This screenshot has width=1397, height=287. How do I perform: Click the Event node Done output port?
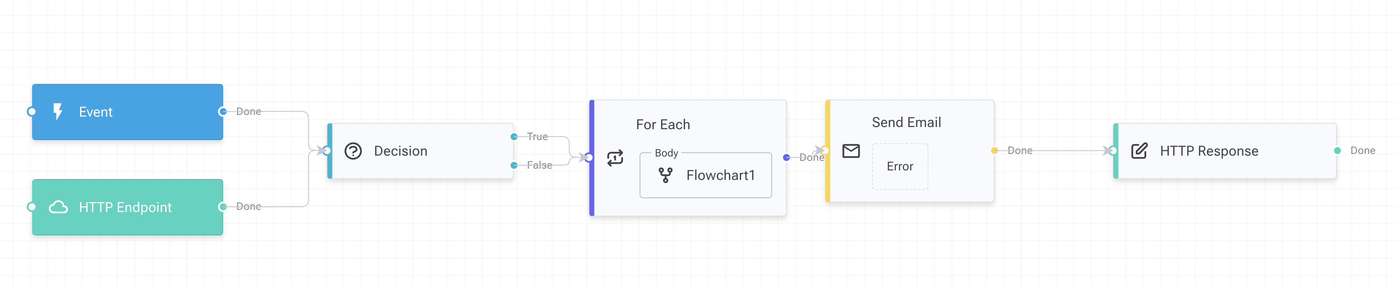[223, 111]
